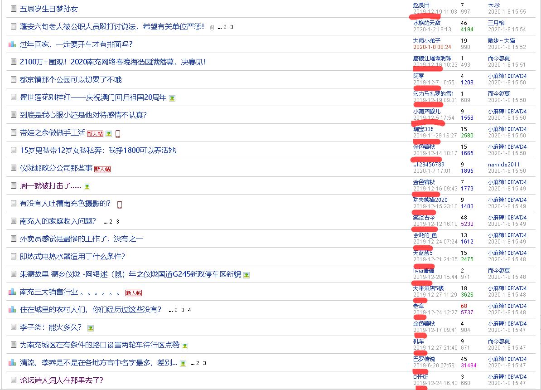Jump to page 3 of "南充人的家庭收入问题?"
The width and height of the screenshot is (541, 390).
[118, 222]
